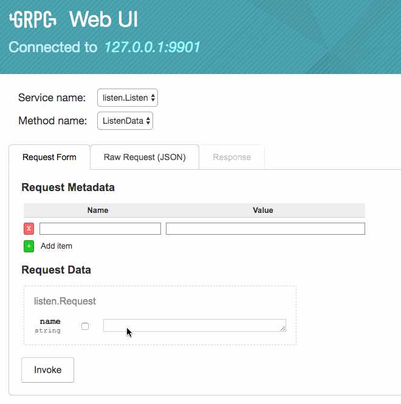This screenshot has width=401, height=404.
Task: Focus the metadata Value input field
Action: pos(266,229)
